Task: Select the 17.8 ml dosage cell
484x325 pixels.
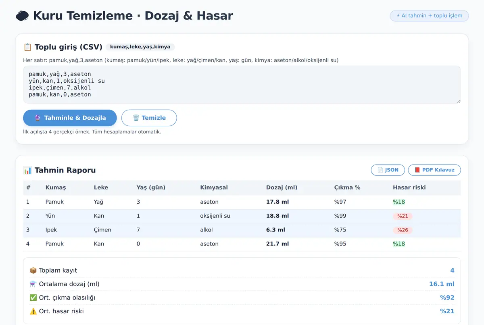Action: pos(277,202)
